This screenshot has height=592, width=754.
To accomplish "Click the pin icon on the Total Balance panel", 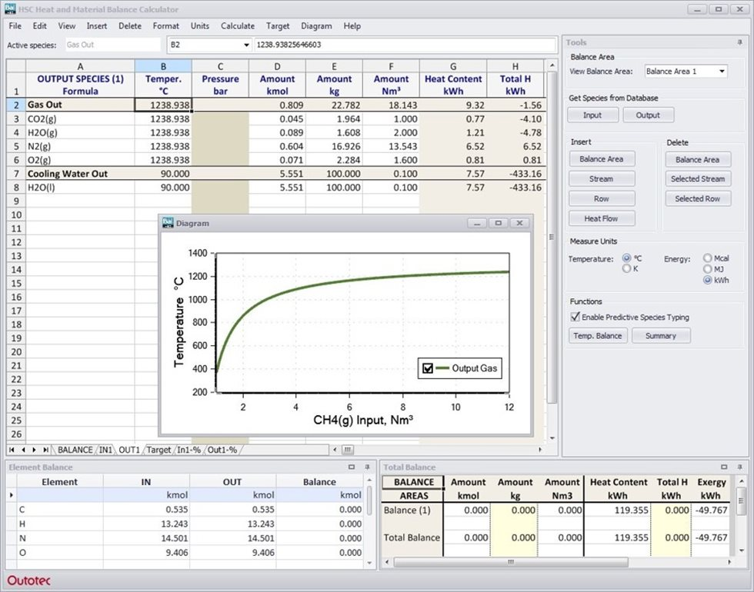I will click(739, 467).
